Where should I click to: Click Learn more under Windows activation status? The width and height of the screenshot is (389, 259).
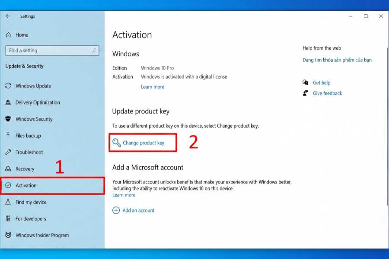[153, 87]
